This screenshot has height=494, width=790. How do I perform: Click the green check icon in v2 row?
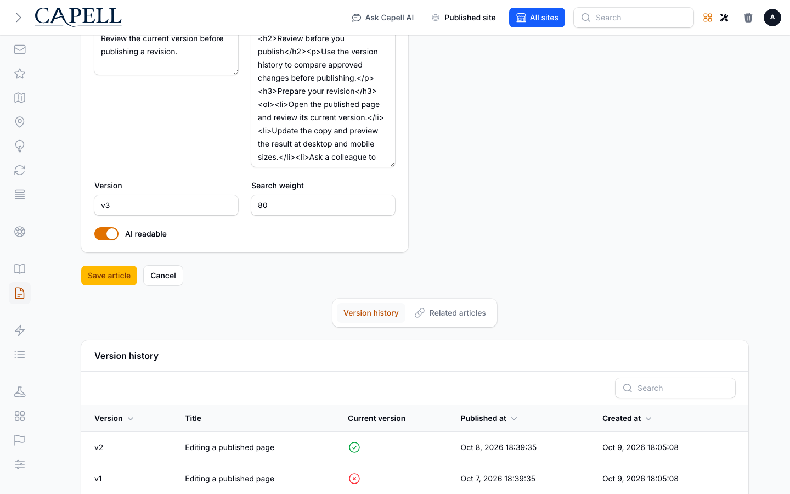click(x=354, y=447)
